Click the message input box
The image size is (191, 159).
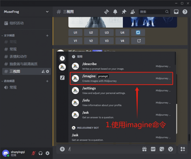[x=104, y=149]
